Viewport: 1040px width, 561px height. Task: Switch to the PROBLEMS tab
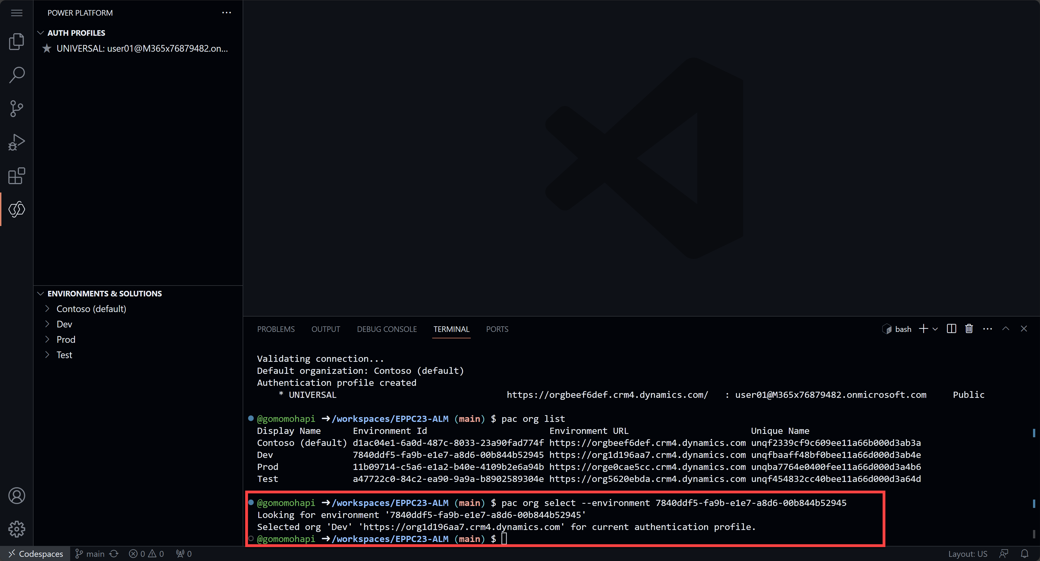coord(276,329)
